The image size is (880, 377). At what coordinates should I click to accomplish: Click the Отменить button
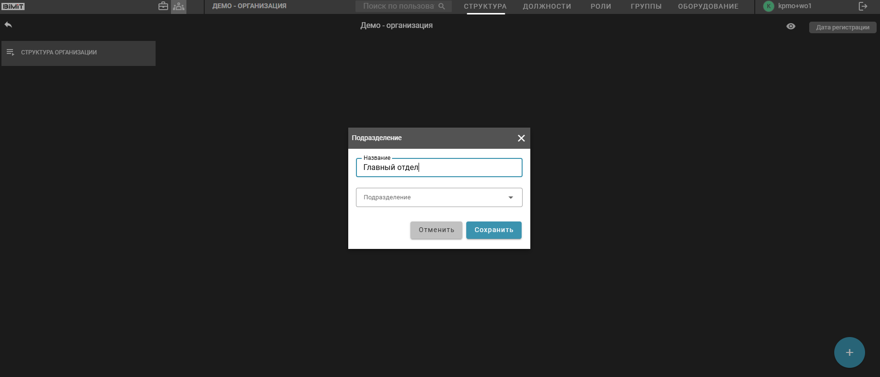point(436,230)
